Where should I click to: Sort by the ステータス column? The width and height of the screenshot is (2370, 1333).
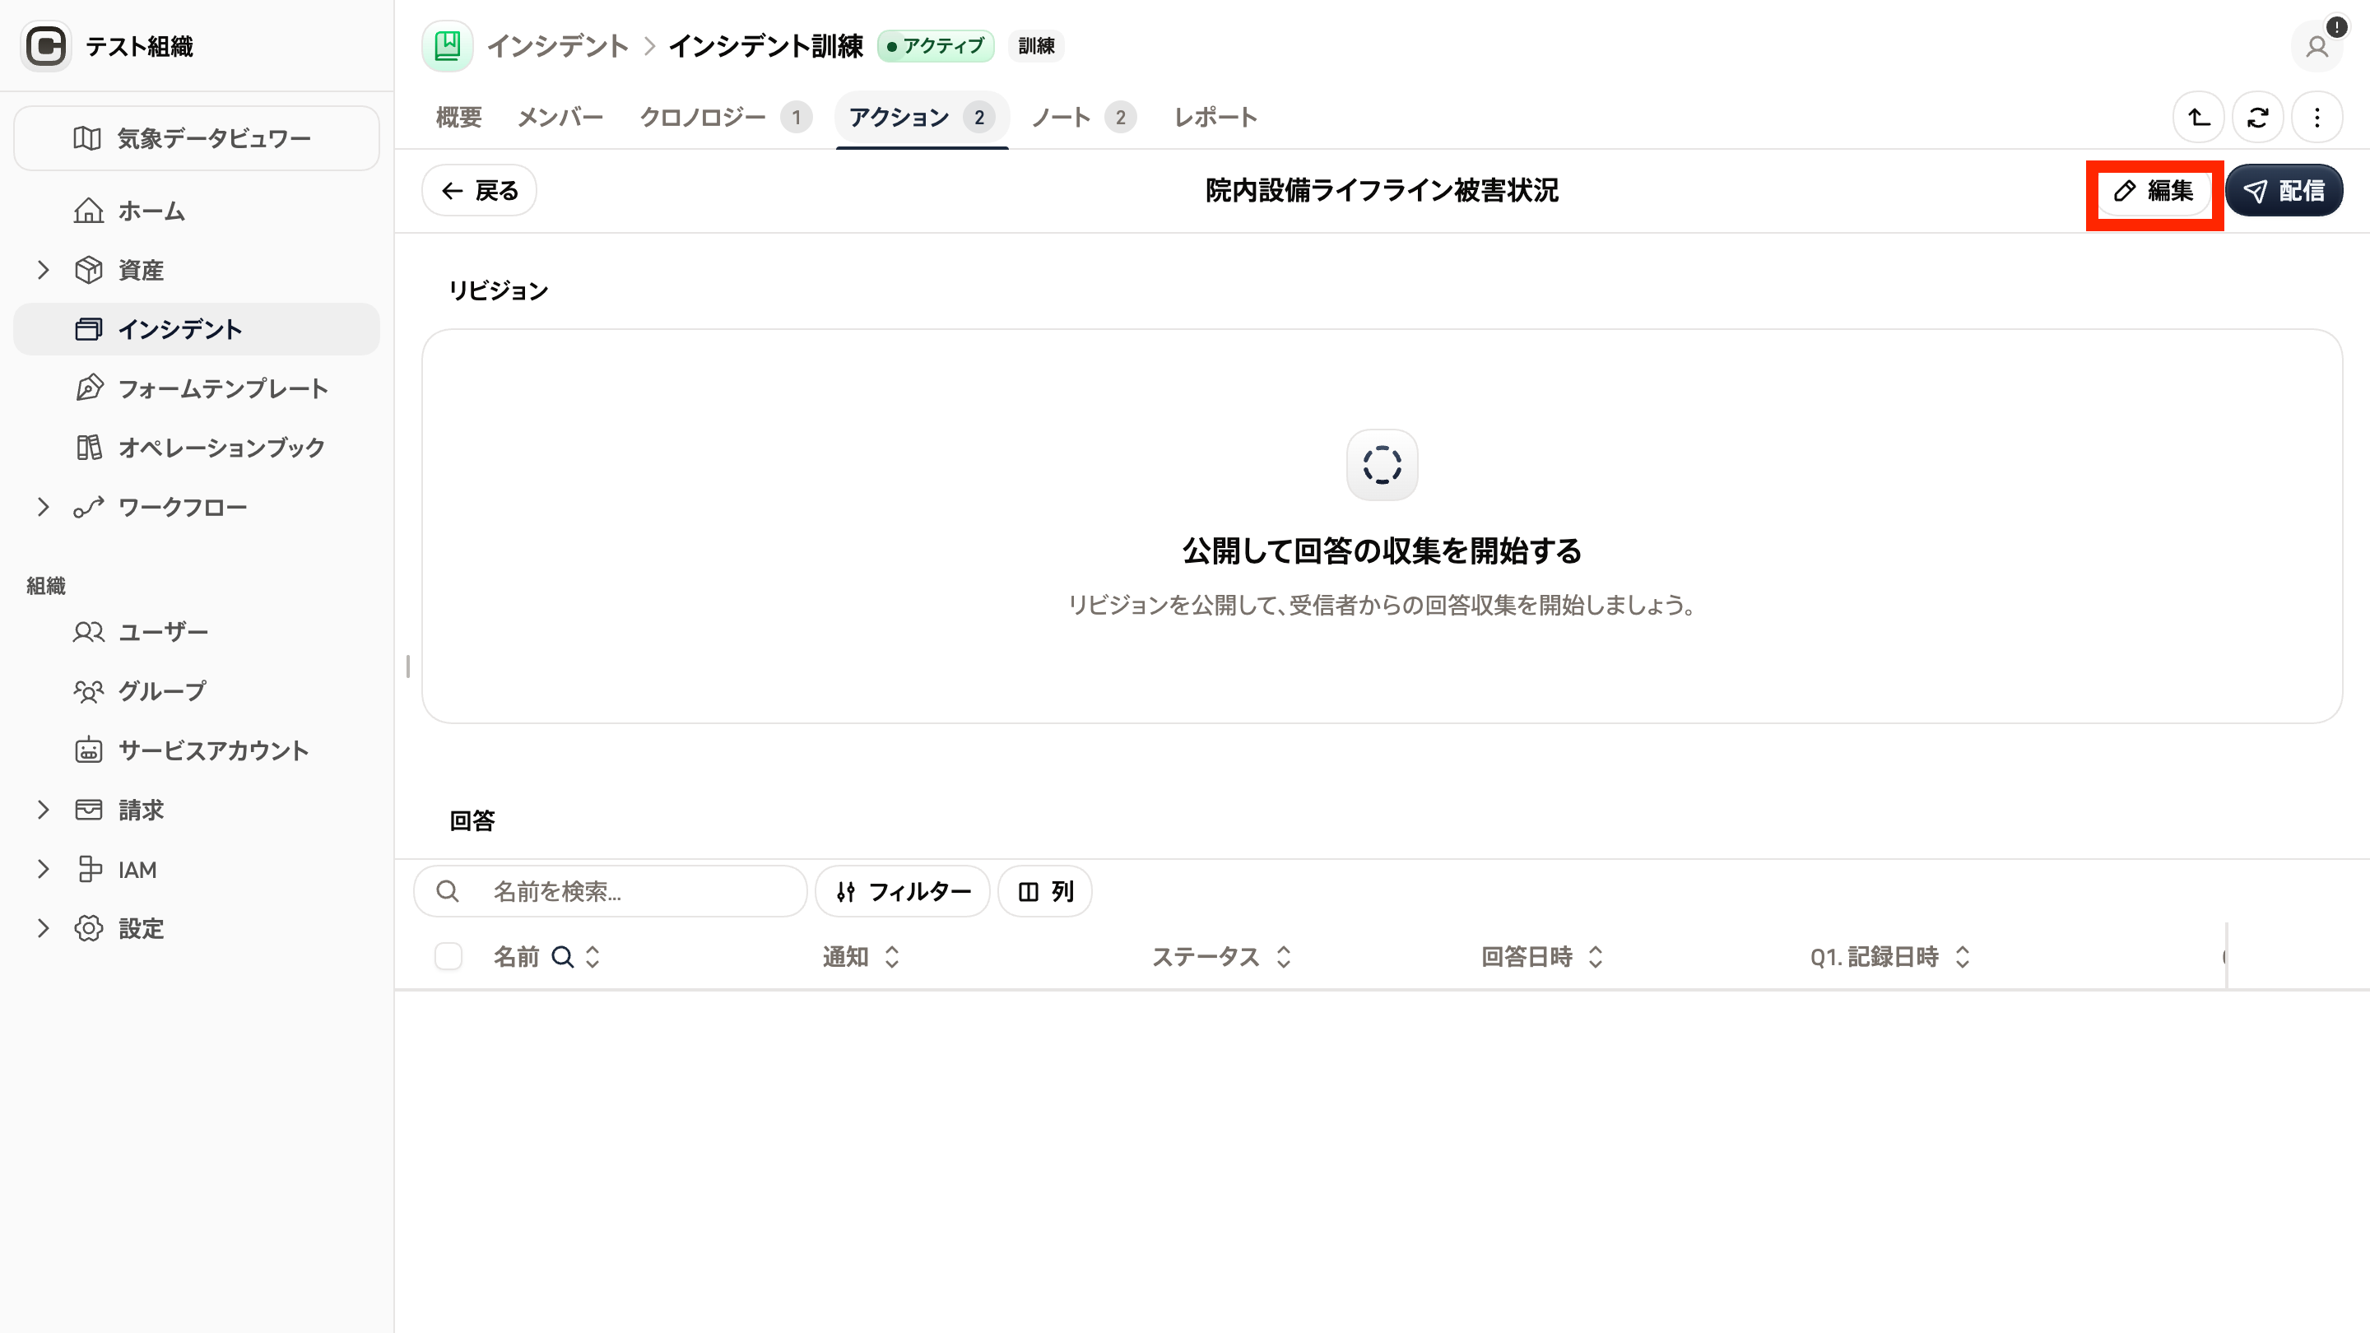pos(1284,957)
